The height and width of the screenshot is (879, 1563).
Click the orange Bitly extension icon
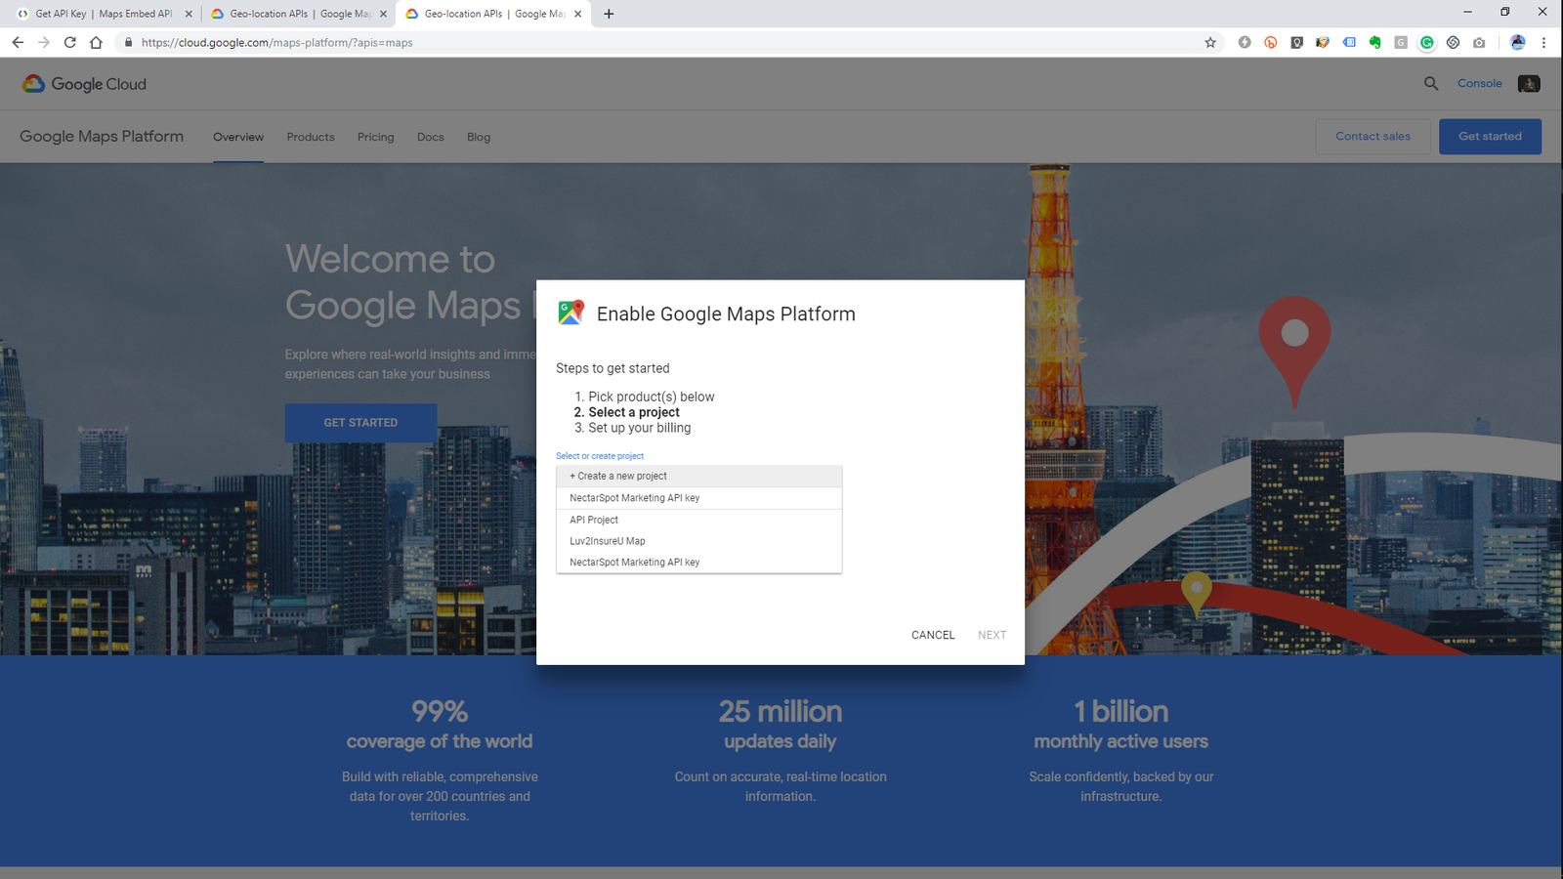[1270, 43]
